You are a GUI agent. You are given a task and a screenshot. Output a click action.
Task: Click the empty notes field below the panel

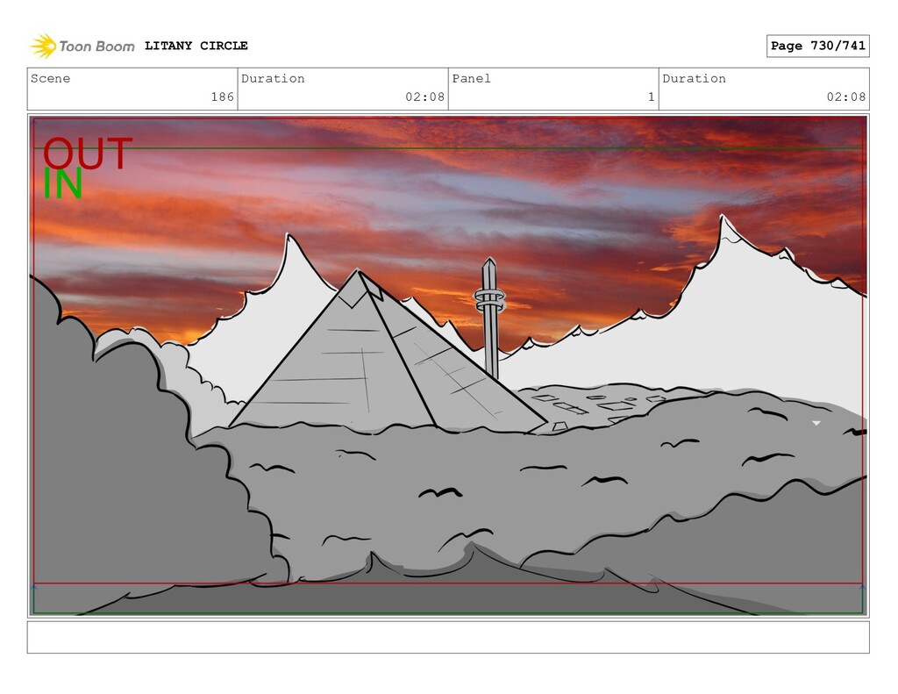pyautogui.click(x=448, y=637)
